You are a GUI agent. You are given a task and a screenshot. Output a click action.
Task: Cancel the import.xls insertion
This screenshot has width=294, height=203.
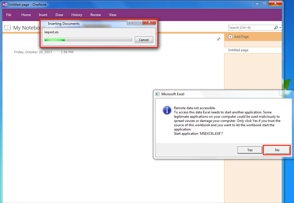[x=144, y=40]
